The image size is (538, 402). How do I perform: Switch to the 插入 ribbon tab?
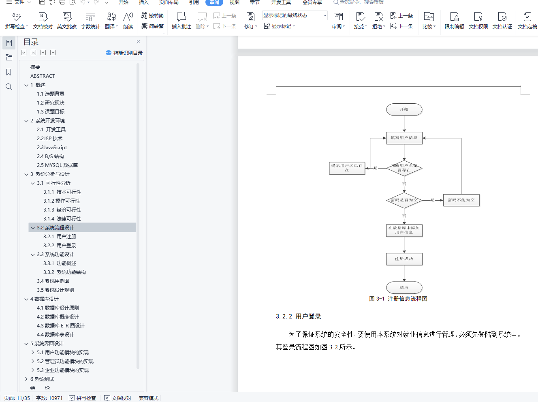144,2
